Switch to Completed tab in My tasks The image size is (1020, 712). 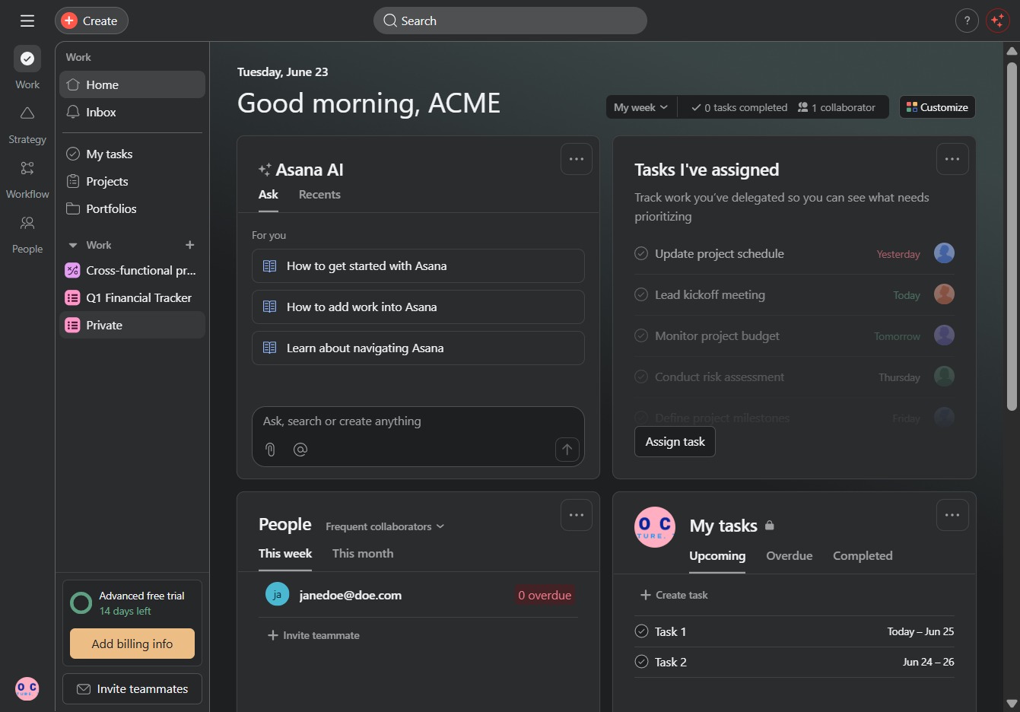(863, 556)
